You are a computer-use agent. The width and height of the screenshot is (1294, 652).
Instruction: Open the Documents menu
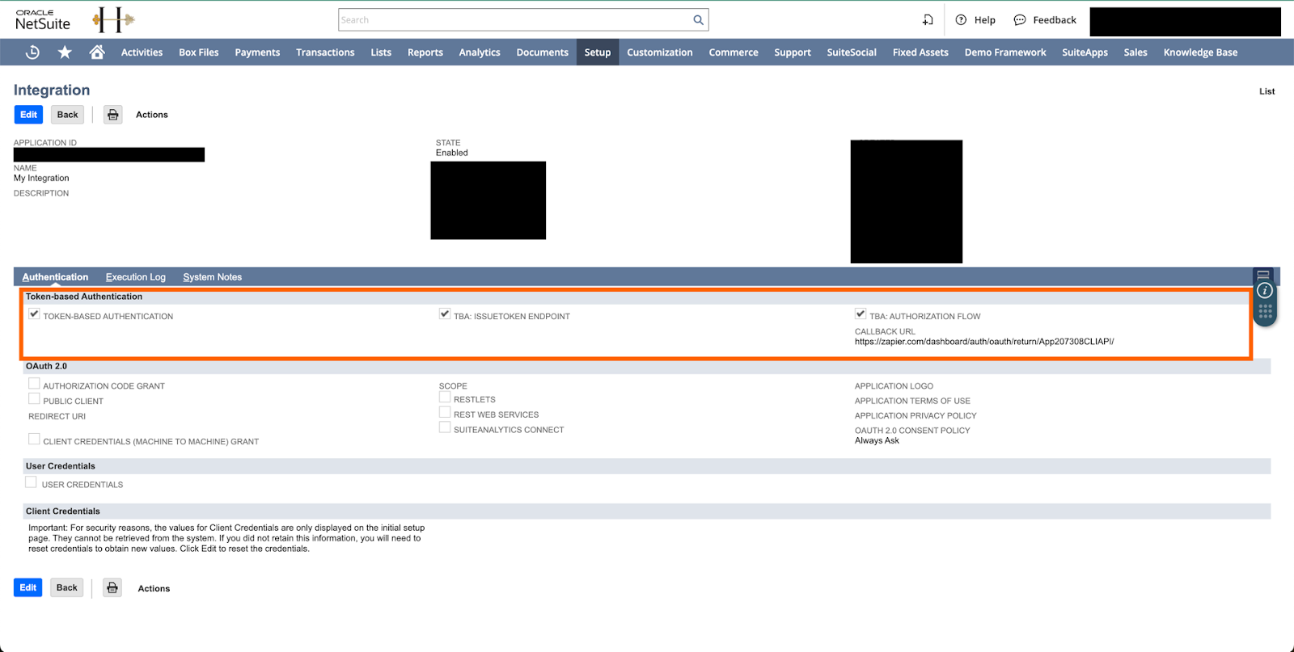click(x=543, y=53)
